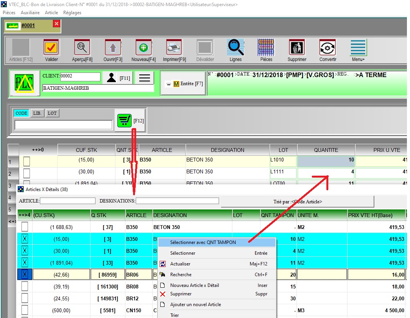Print using the Imprimer[F9] icon
This screenshot has height=318, width=410.
[174, 48]
